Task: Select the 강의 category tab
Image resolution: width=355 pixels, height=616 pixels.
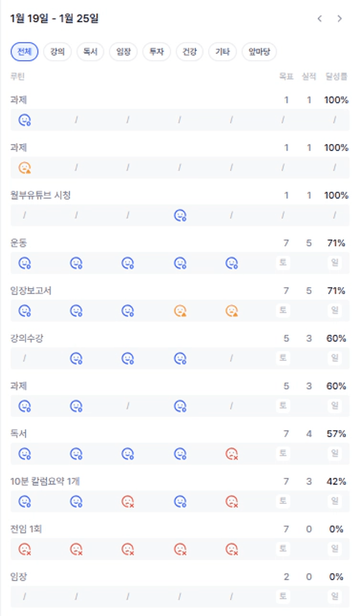Action: [58, 52]
